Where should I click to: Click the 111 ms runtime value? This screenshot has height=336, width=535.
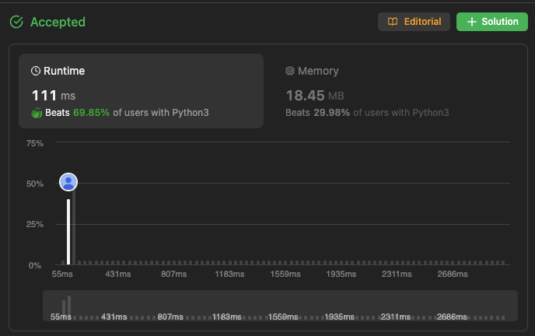click(x=54, y=96)
